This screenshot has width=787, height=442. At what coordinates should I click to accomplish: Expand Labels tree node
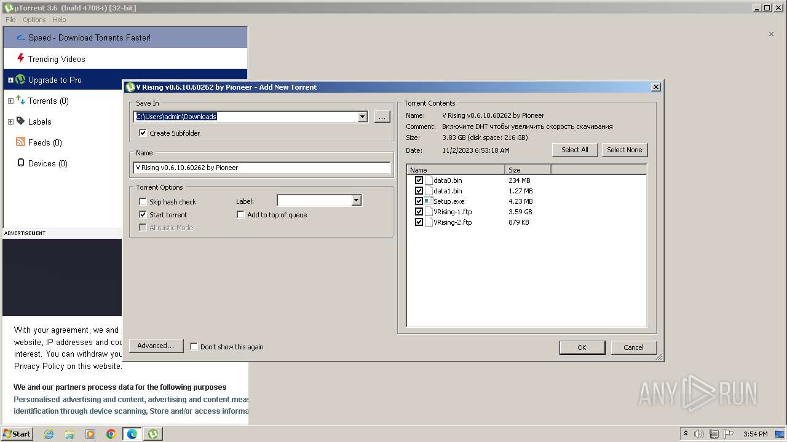(10, 122)
